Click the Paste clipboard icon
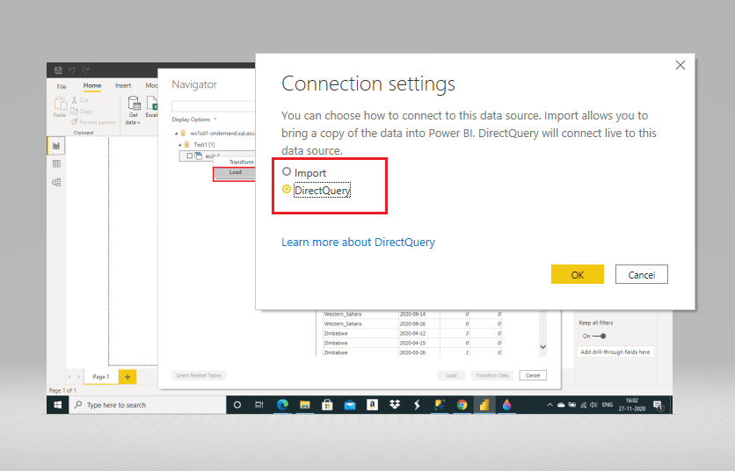Image resolution: width=735 pixels, height=471 pixels. tap(60, 104)
